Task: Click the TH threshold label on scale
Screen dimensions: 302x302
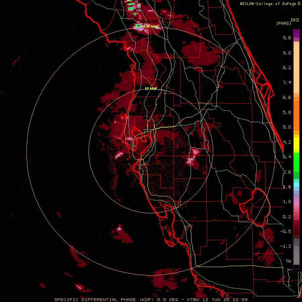Action: [x=288, y=261]
